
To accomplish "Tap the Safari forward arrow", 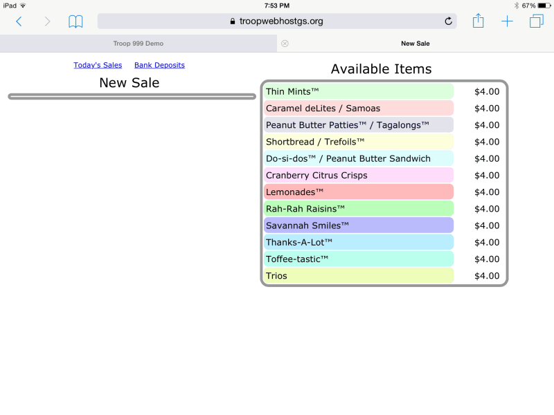I will point(47,21).
